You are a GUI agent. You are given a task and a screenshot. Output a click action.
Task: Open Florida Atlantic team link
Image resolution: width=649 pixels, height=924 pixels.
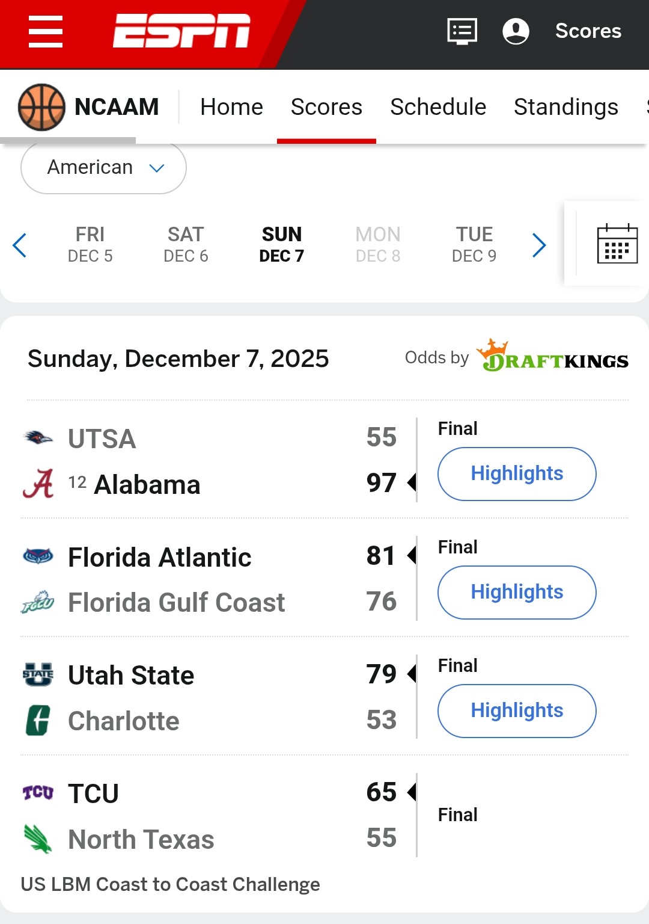pos(159,557)
